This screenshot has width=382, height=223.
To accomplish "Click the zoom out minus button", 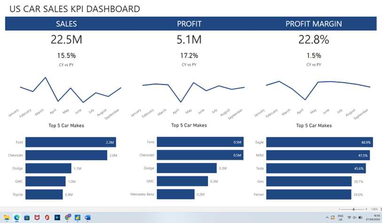I will [339, 209].
